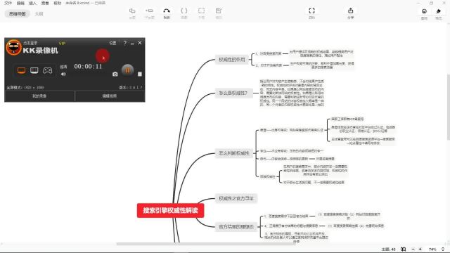Pause the KK recording with orange button
The image size is (450, 253).
[x=127, y=70]
